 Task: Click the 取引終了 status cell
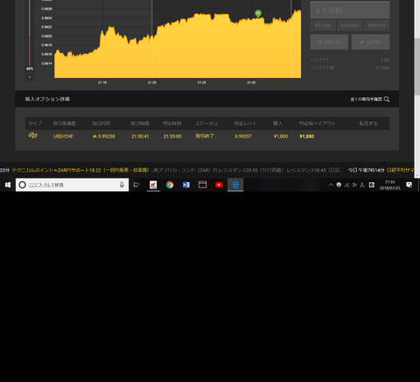205,136
